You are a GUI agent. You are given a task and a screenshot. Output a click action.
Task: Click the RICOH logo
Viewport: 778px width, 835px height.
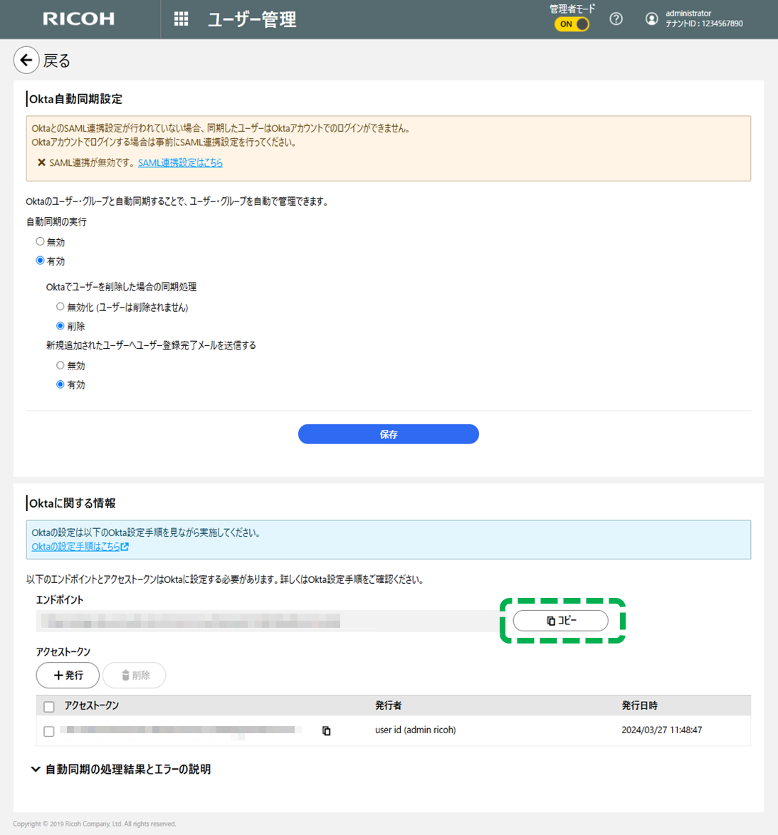click(x=79, y=19)
